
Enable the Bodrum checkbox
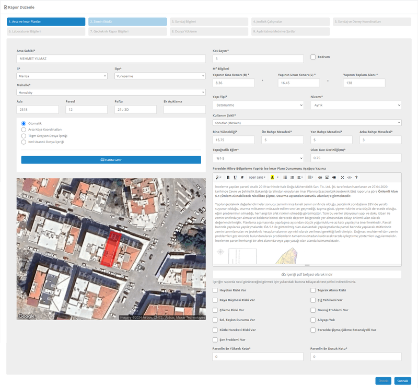pos(313,57)
